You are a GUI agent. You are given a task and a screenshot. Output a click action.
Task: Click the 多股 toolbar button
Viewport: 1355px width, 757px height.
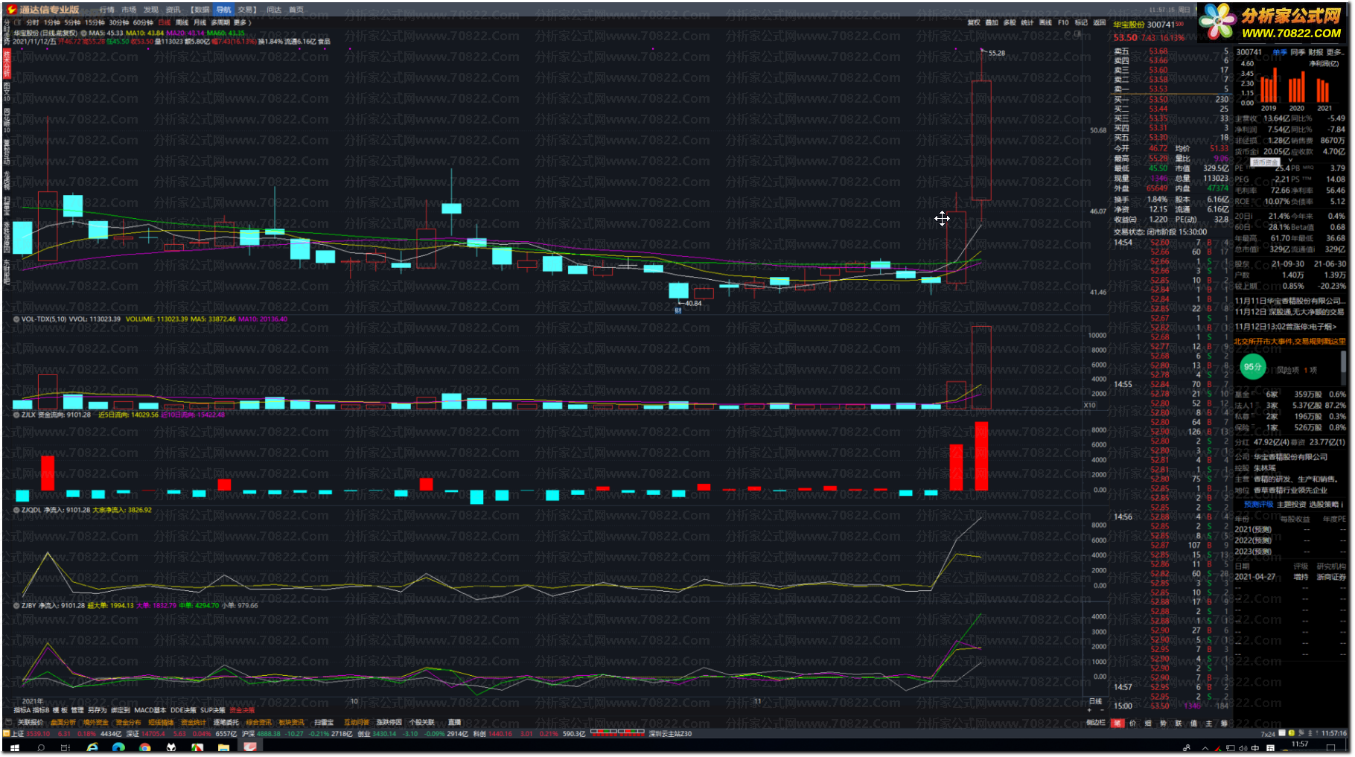coord(1010,22)
